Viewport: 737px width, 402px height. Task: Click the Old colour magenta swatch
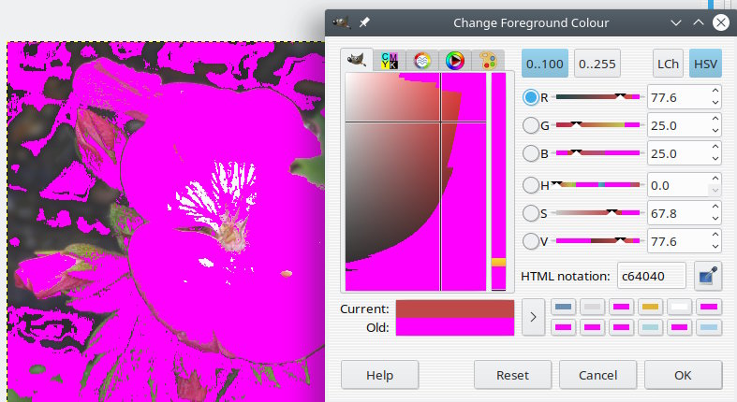455,326
